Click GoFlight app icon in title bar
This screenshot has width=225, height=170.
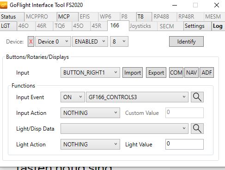(x=4, y=5)
